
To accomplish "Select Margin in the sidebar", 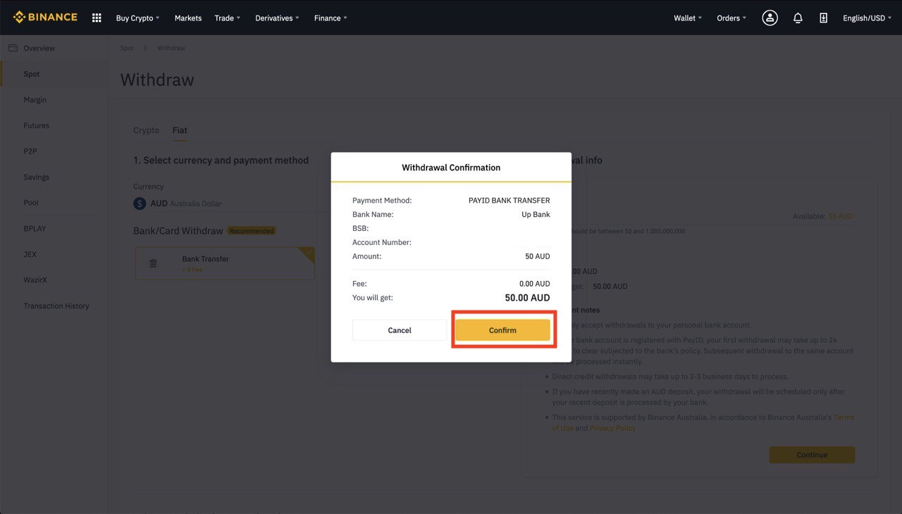I will click(35, 99).
